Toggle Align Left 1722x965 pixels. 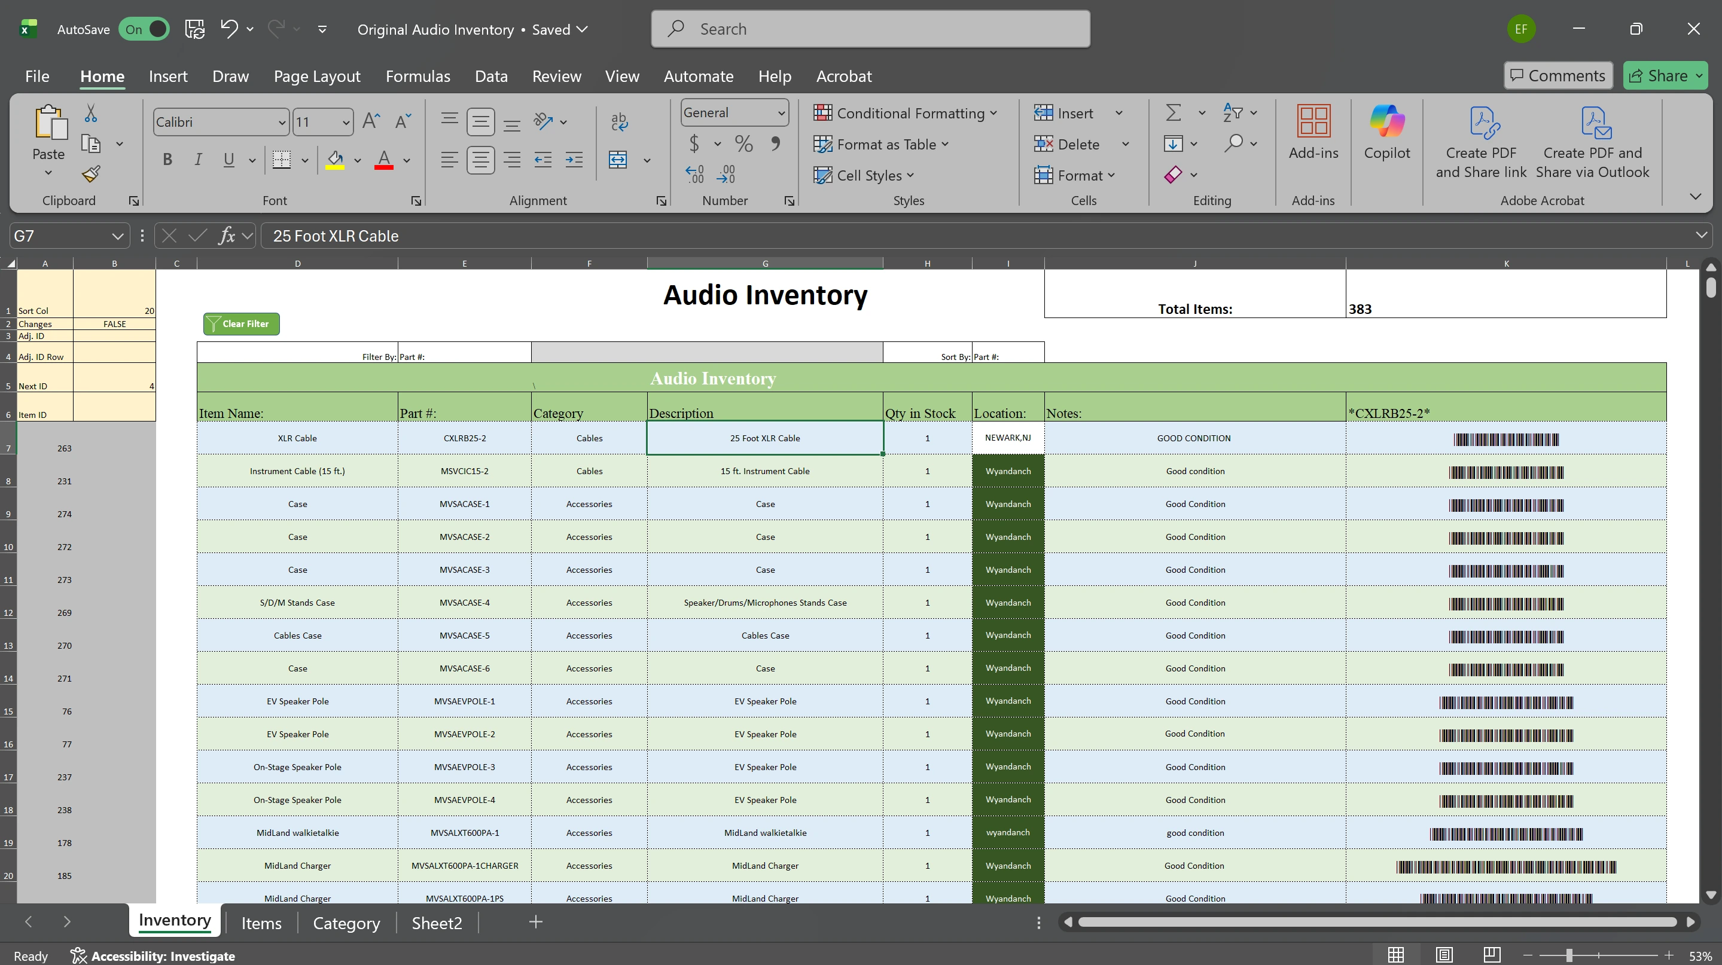click(449, 160)
